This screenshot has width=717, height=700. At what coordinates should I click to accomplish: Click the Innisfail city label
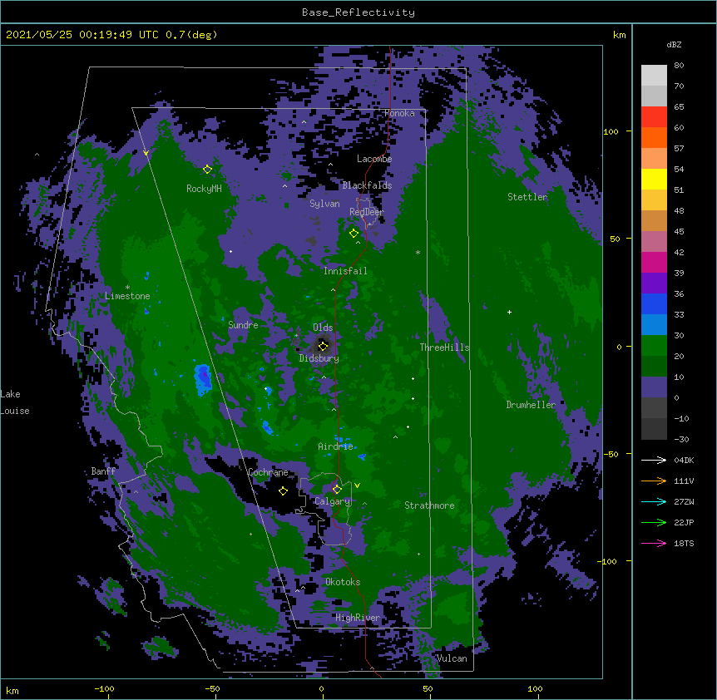pyautogui.click(x=345, y=271)
